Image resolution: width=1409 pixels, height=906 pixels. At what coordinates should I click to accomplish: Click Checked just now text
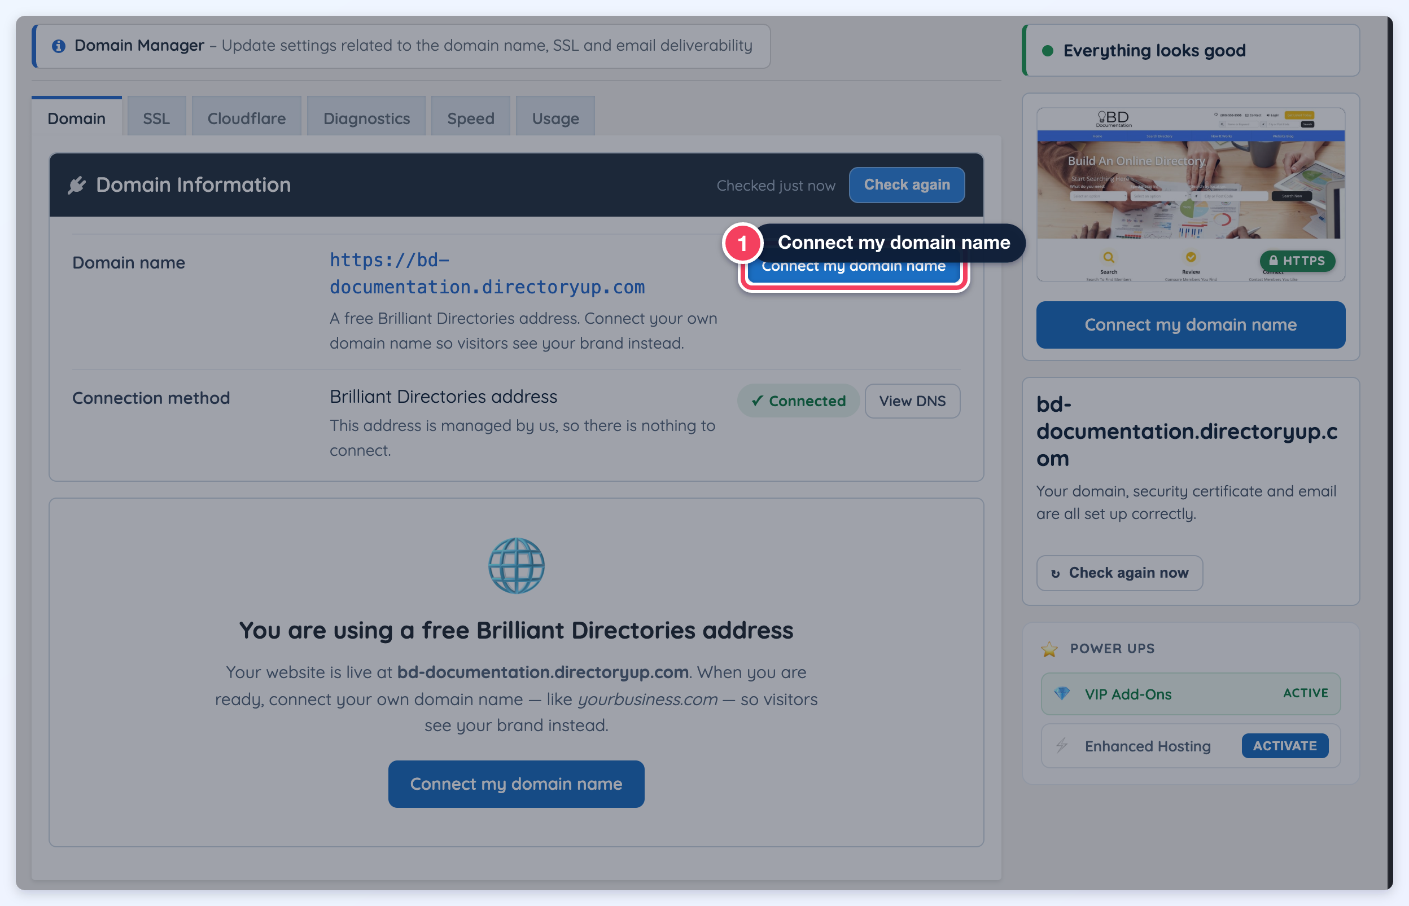776,185
